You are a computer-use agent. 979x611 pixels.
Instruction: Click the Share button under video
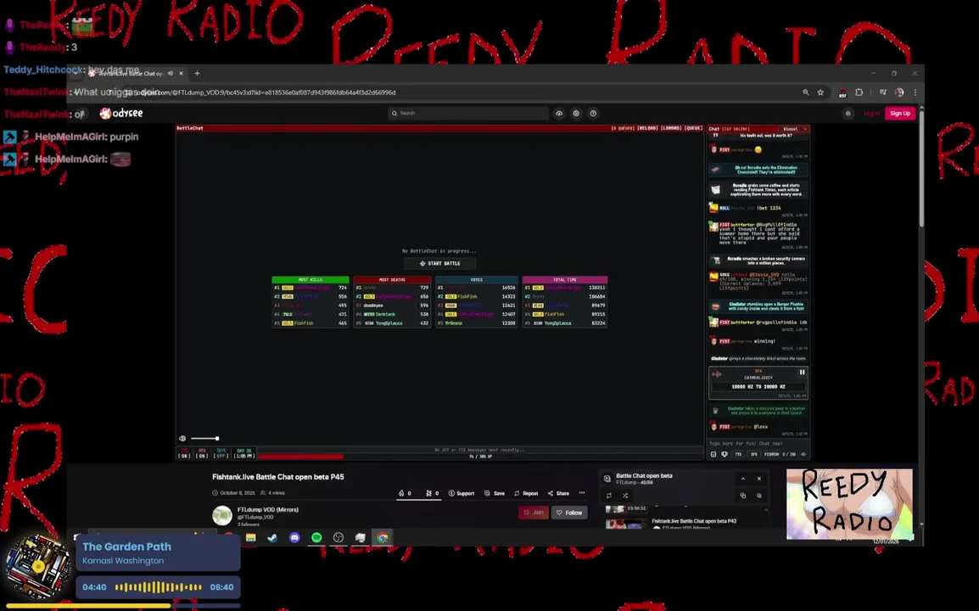558,493
